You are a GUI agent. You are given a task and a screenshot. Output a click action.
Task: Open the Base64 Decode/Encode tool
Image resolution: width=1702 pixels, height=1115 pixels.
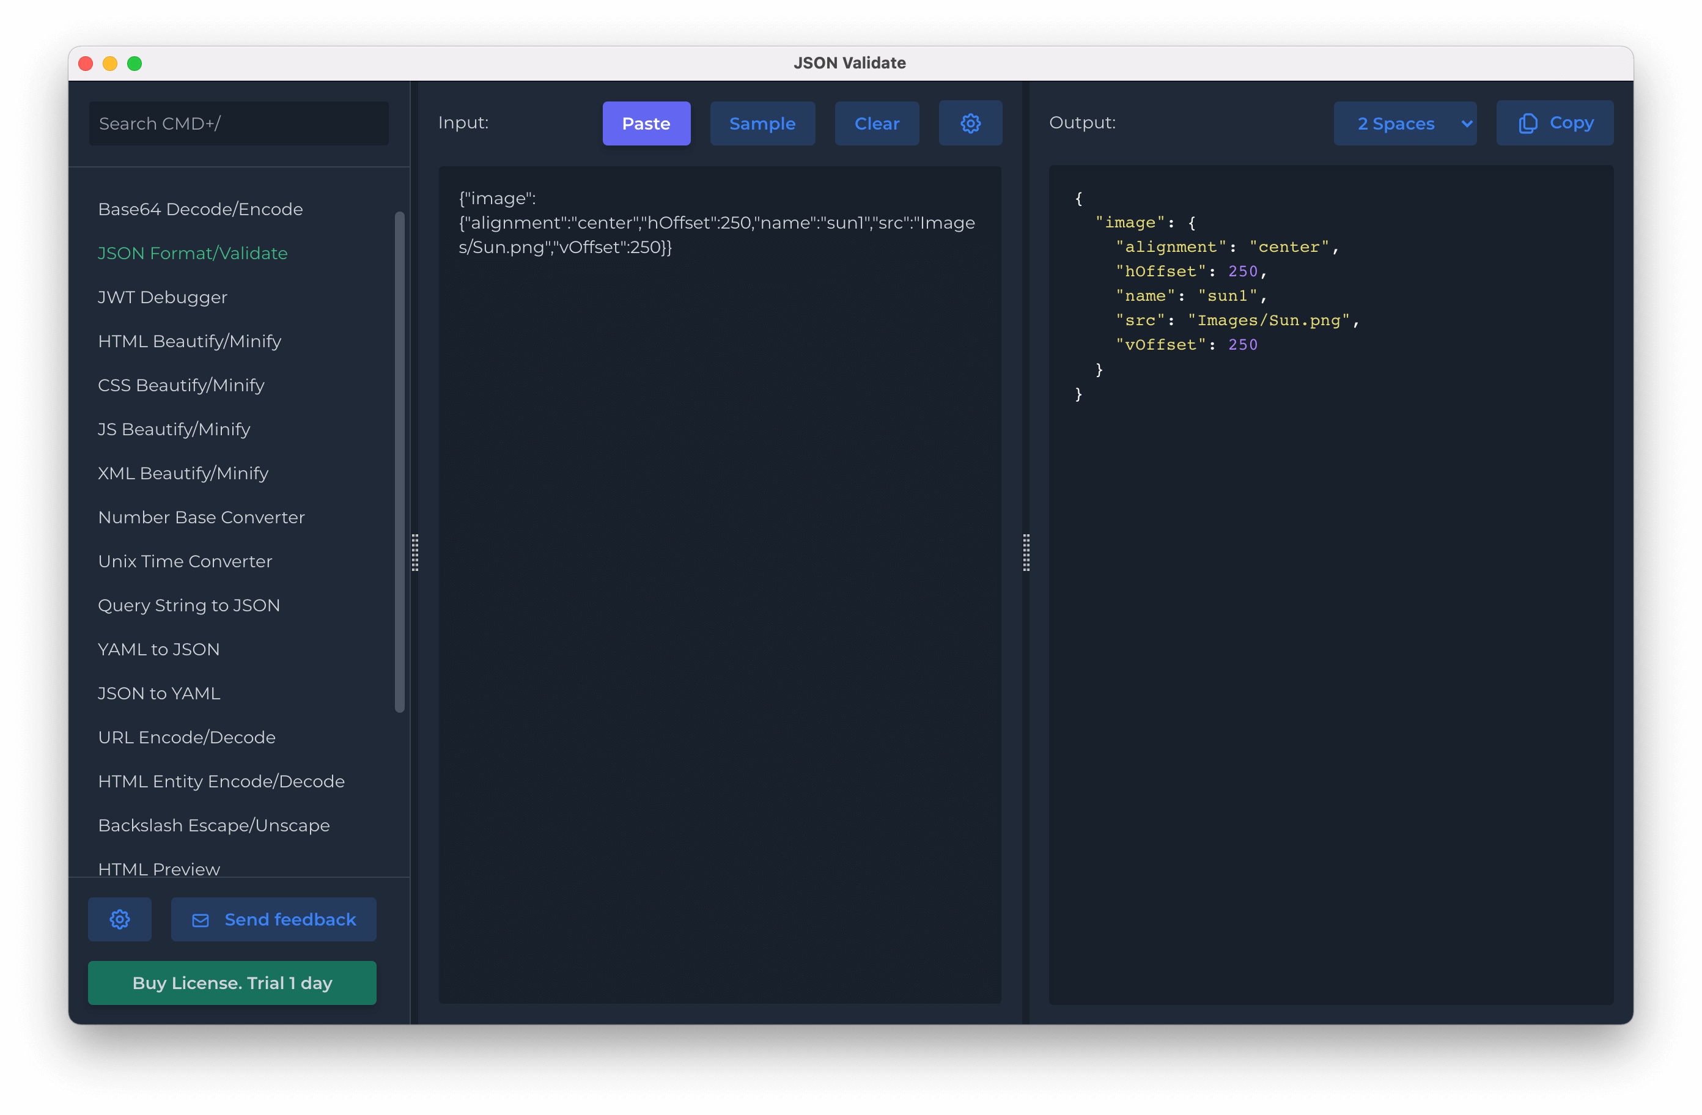[201, 209]
